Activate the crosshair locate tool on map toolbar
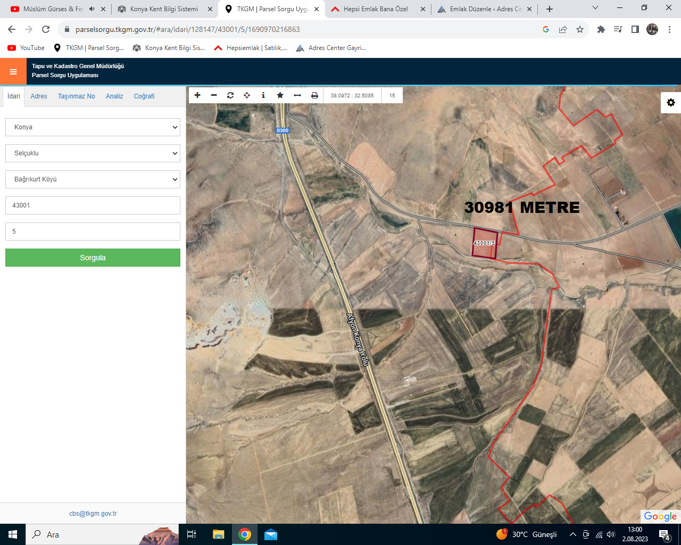 247,95
